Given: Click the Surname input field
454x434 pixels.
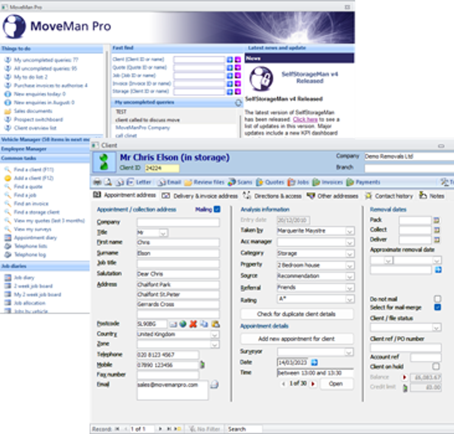Looking at the screenshot, I should [178, 253].
